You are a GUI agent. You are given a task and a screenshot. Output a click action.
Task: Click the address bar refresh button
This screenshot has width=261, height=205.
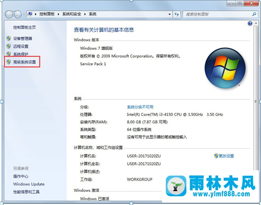point(177,14)
